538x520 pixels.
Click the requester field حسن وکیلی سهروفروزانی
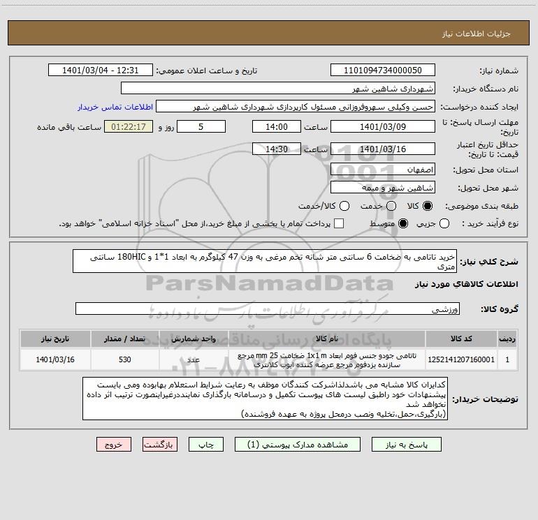tap(296, 107)
